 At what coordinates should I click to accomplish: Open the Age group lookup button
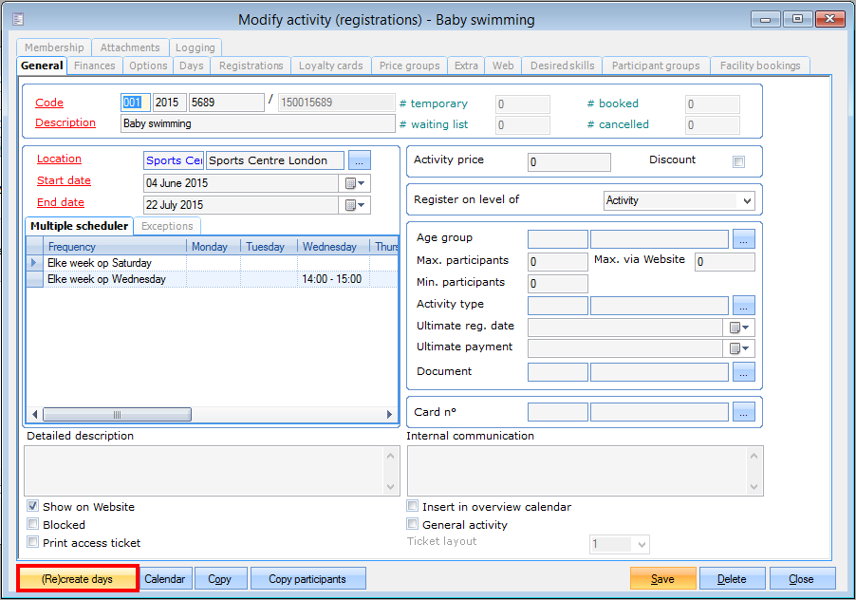point(744,239)
